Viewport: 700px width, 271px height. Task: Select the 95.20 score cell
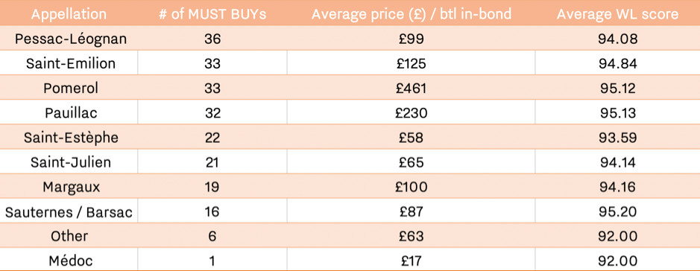tap(617, 211)
